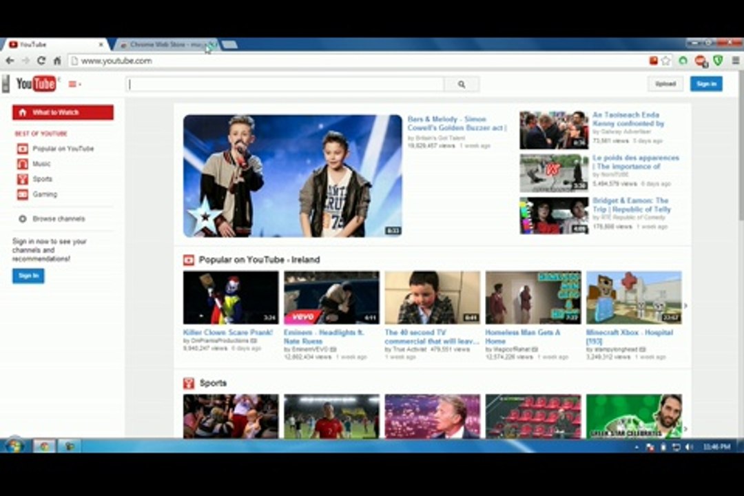The height and width of the screenshot is (496, 744).
Task: Click the second taskbar app icon
Action: pos(70,446)
